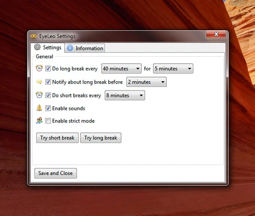Click the bell icon next to Enable sounds
Viewport: 255px width, 216px height.
click(39, 108)
